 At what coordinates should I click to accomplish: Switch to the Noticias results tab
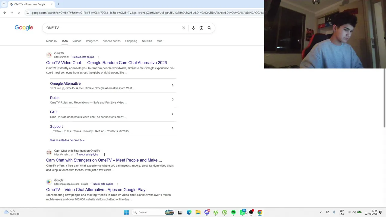tap(147, 41)
